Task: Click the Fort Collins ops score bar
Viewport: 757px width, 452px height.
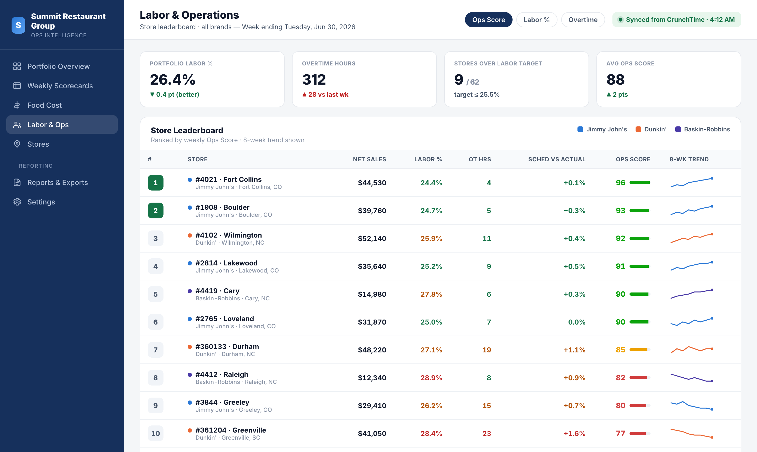Action: (640, 183)
